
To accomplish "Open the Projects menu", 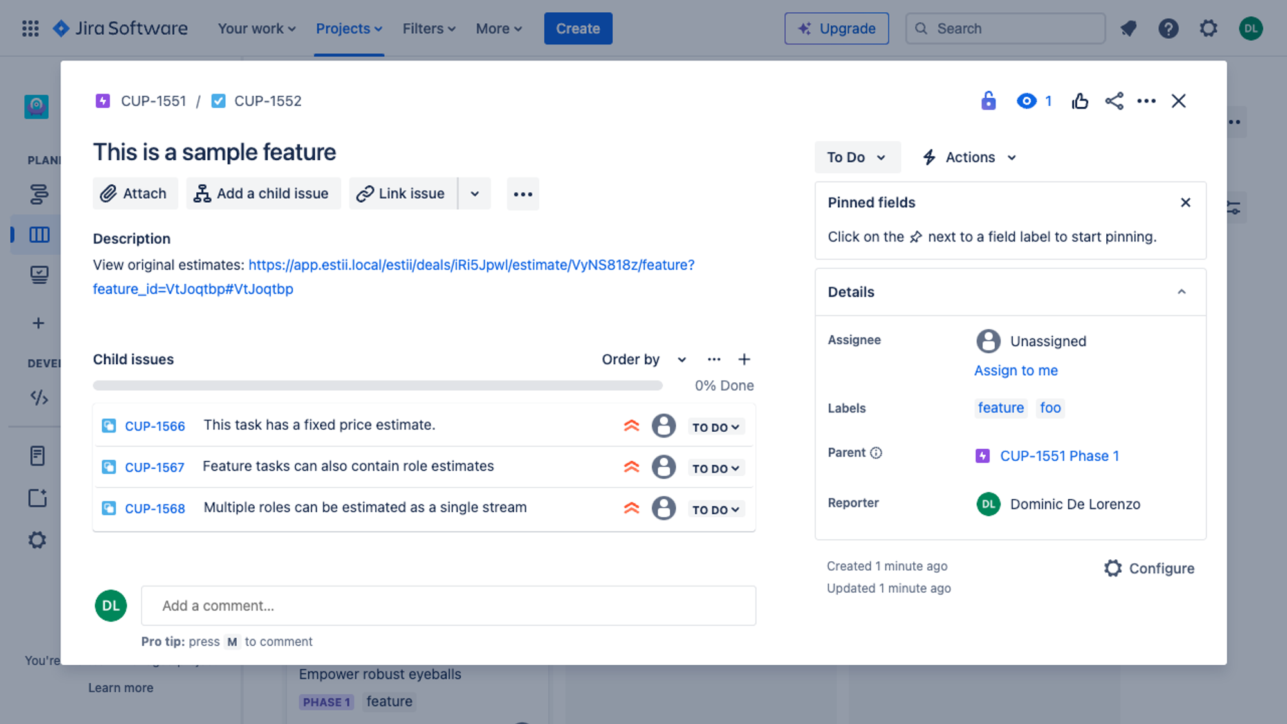I will click(x=349, y=28).
